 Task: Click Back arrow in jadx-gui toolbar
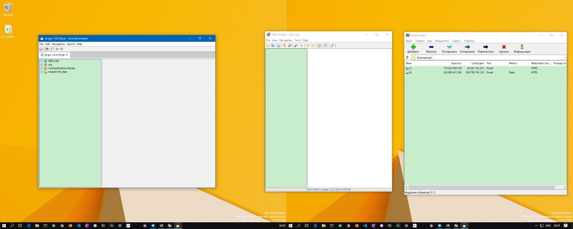308,46
